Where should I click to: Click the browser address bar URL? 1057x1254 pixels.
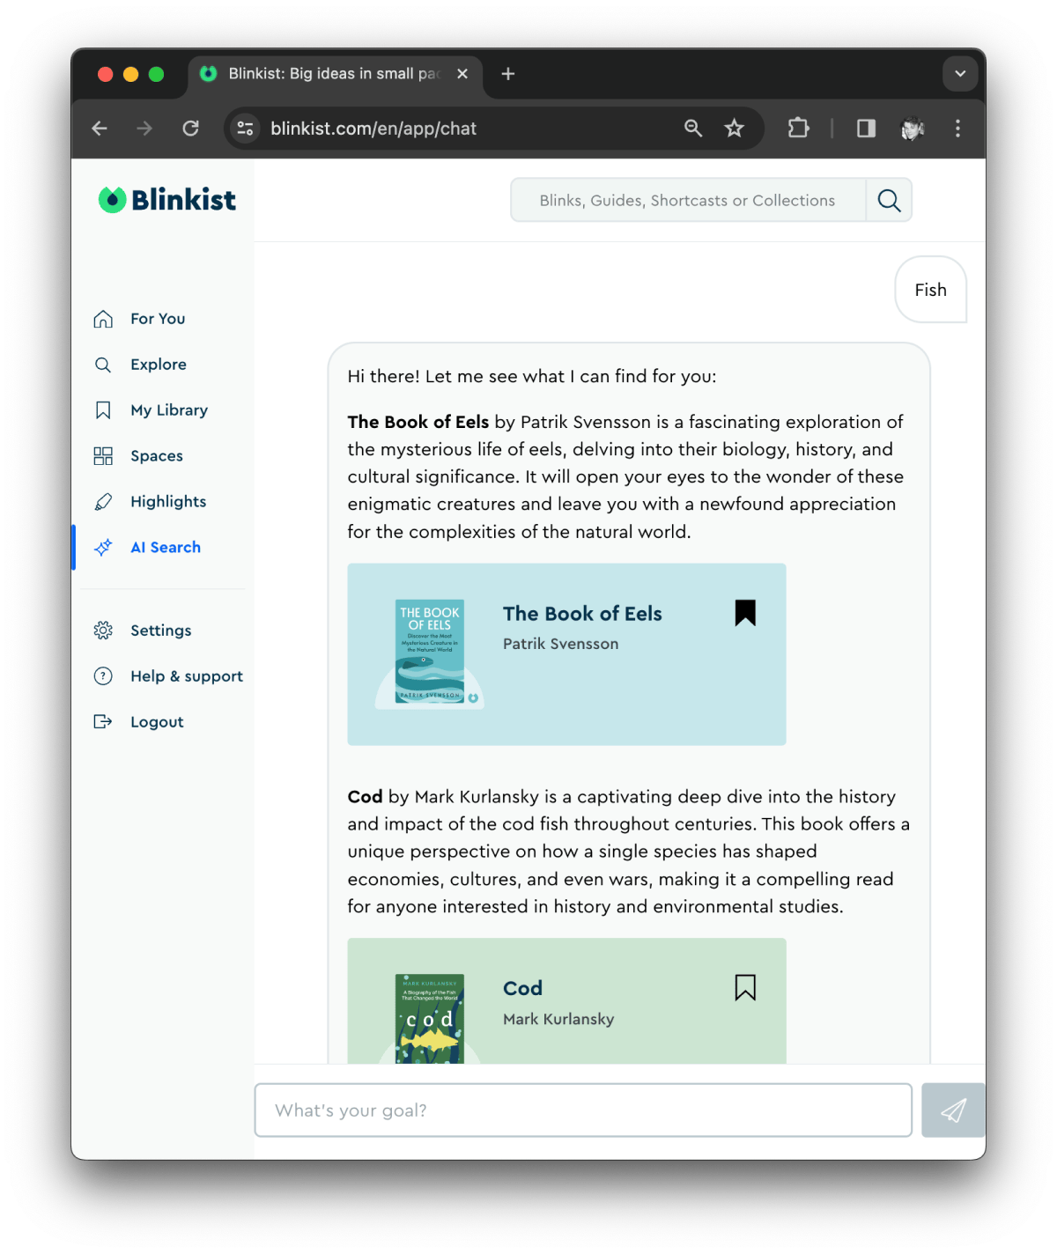click(x=373, y=129)
